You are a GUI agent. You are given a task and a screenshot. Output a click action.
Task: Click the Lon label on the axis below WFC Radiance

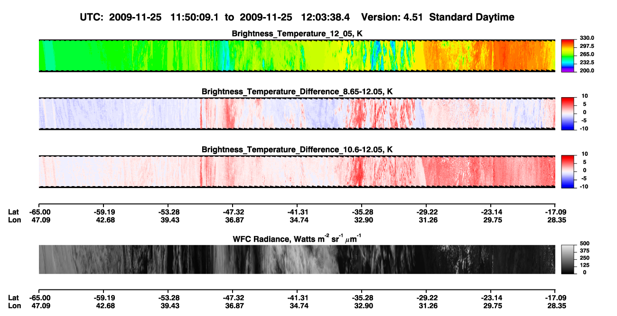pos(14,306)
